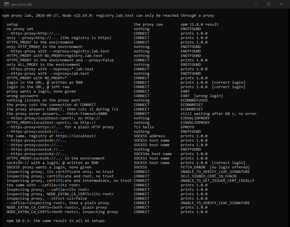Click '--https-proxy=socks5h://...' setup line
This screenshot has height=227, width=290.
(x=37, y=141)
